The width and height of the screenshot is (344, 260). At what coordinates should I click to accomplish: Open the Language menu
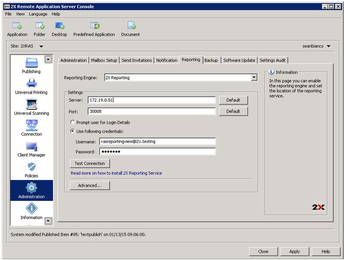pyautogui.click(x=38, y=14)
